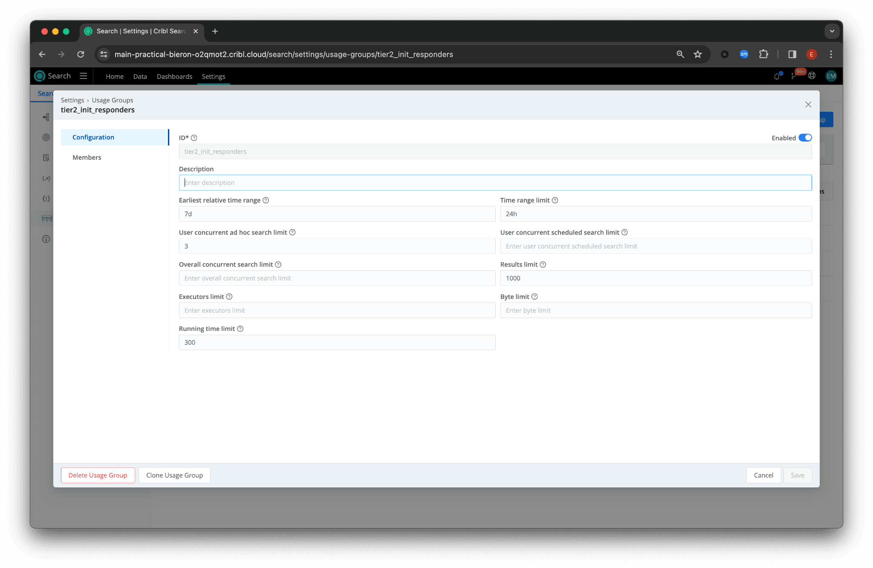Click the help icon next to ID

pos(194,138)
